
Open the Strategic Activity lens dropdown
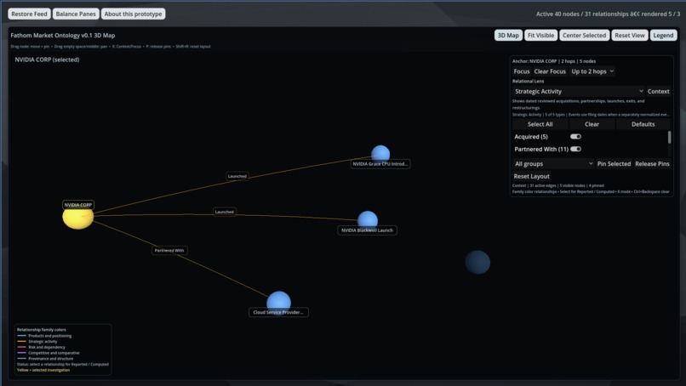[579, 91]
